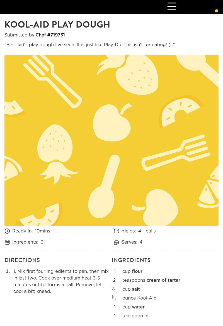Click direction step 1 text
223x326 pixels.
61,281
